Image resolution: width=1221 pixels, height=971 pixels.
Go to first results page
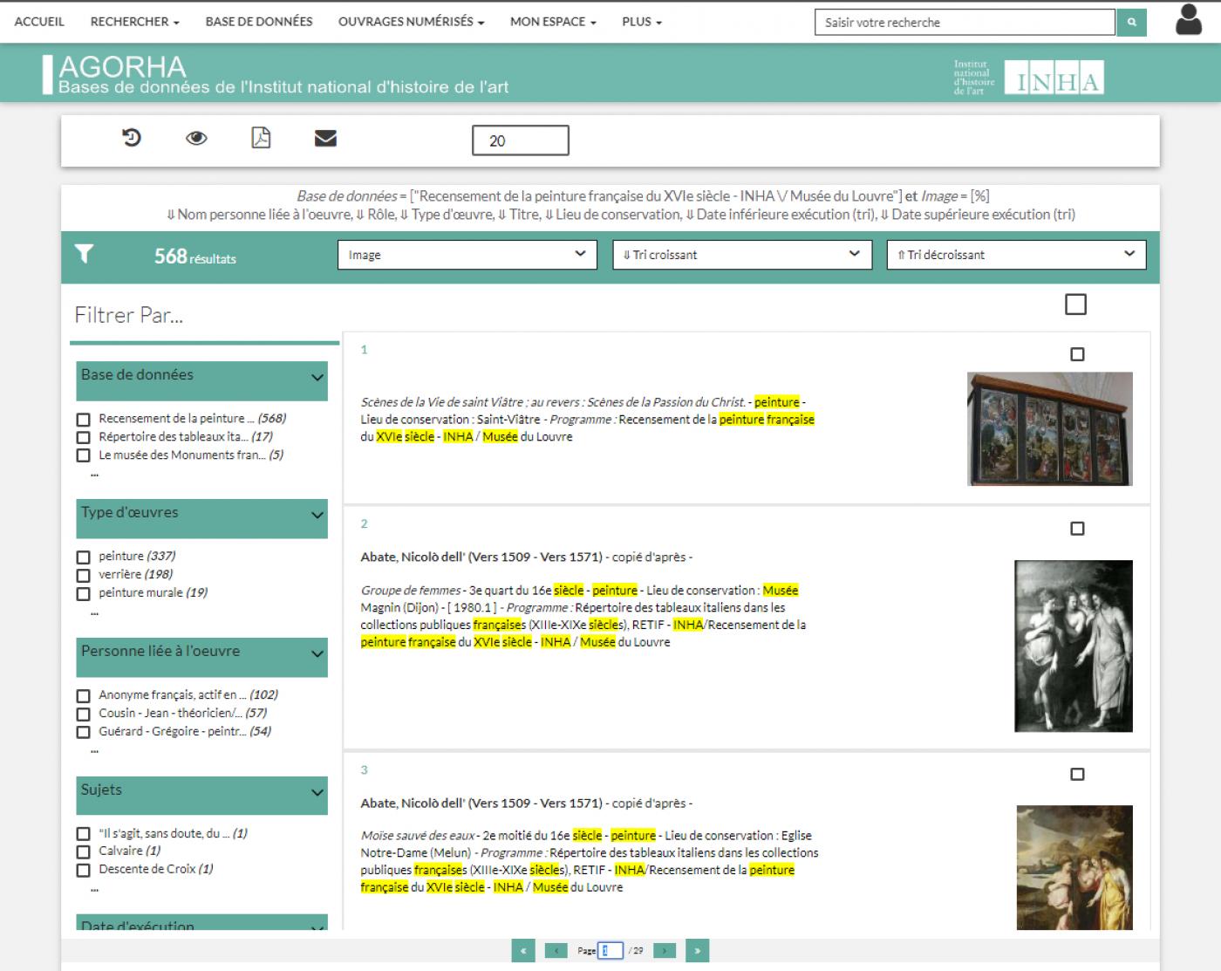pyautogui.click(x=522, y=951)
